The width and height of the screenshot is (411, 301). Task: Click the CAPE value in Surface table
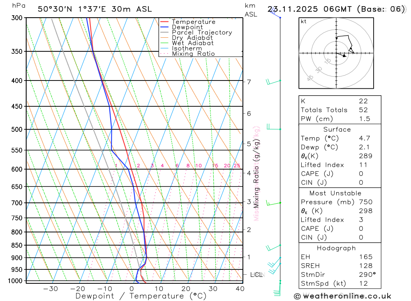[x=361, y=174]
